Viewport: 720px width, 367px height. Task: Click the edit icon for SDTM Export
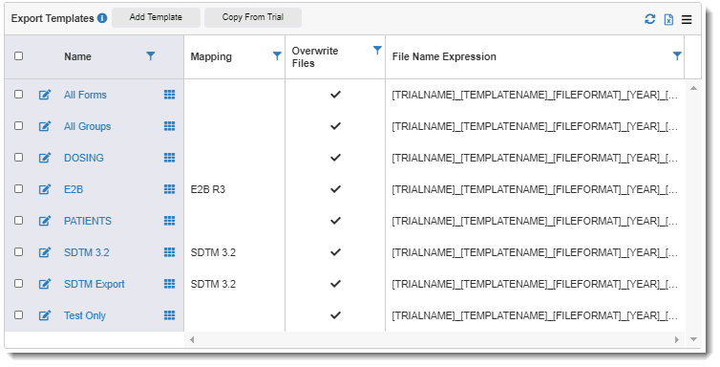[45, 284]
